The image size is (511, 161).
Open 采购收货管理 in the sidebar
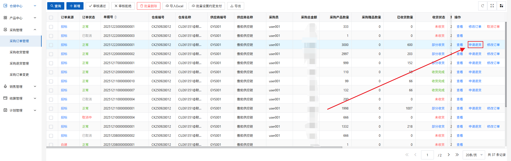coord(19,52)
